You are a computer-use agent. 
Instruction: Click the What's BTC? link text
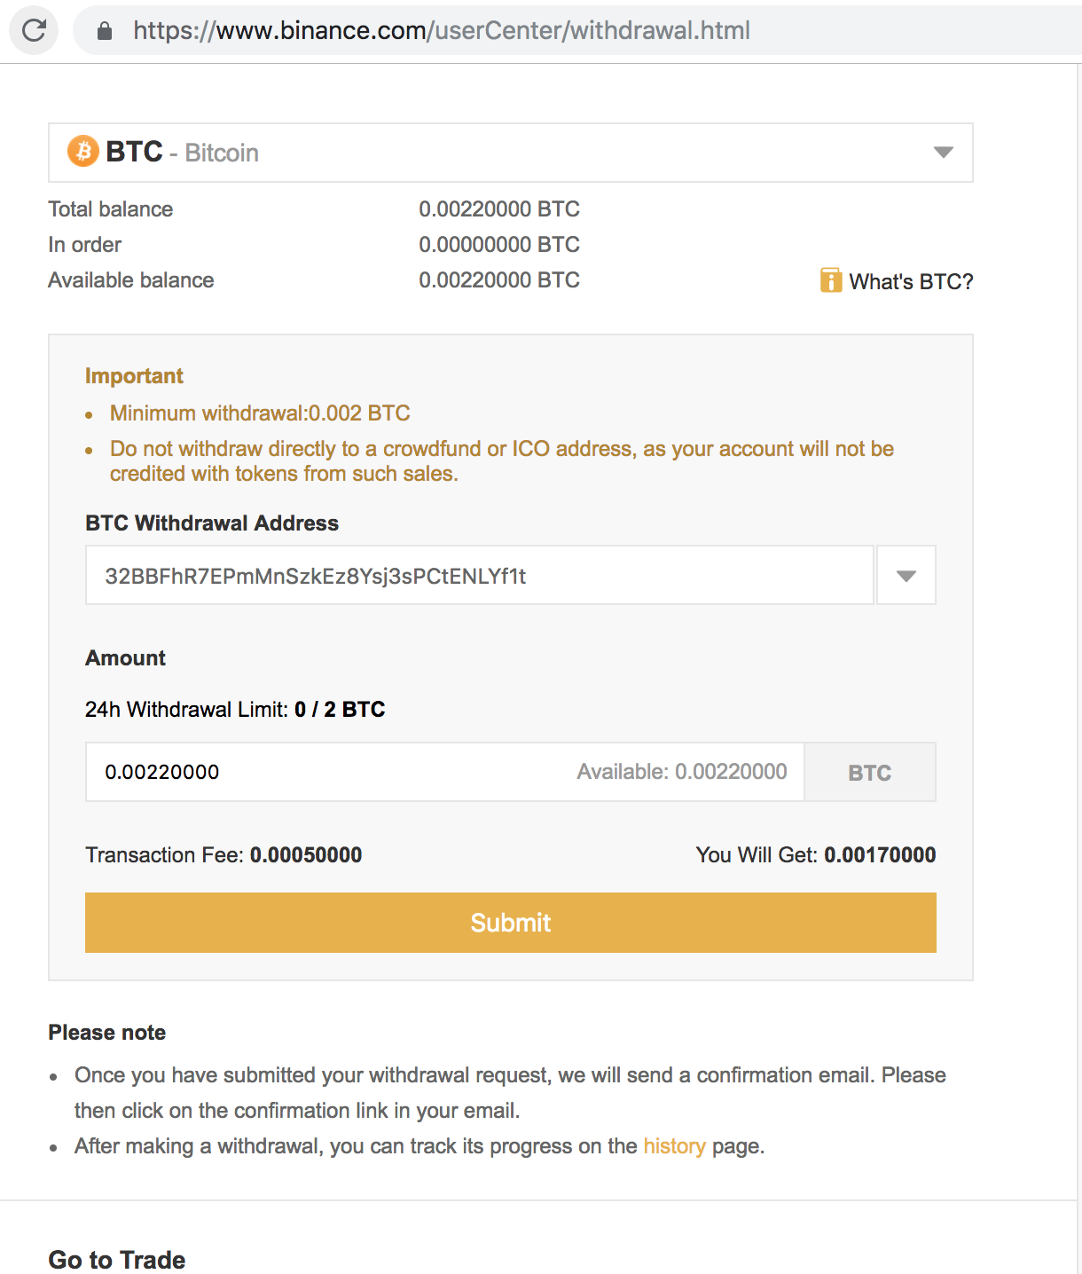(911, 281)
